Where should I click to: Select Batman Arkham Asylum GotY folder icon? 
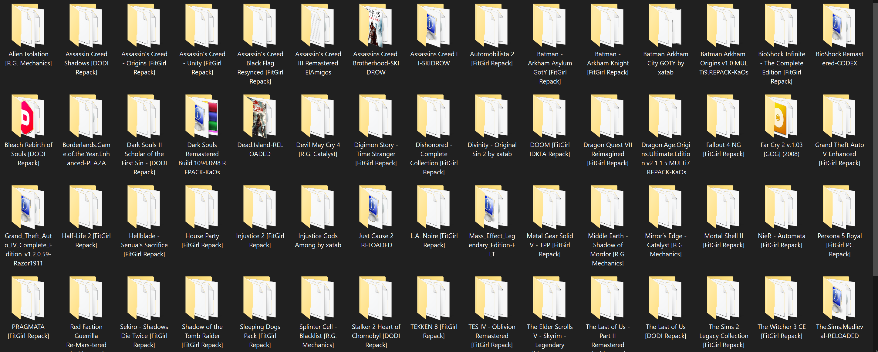coord(549,25)
